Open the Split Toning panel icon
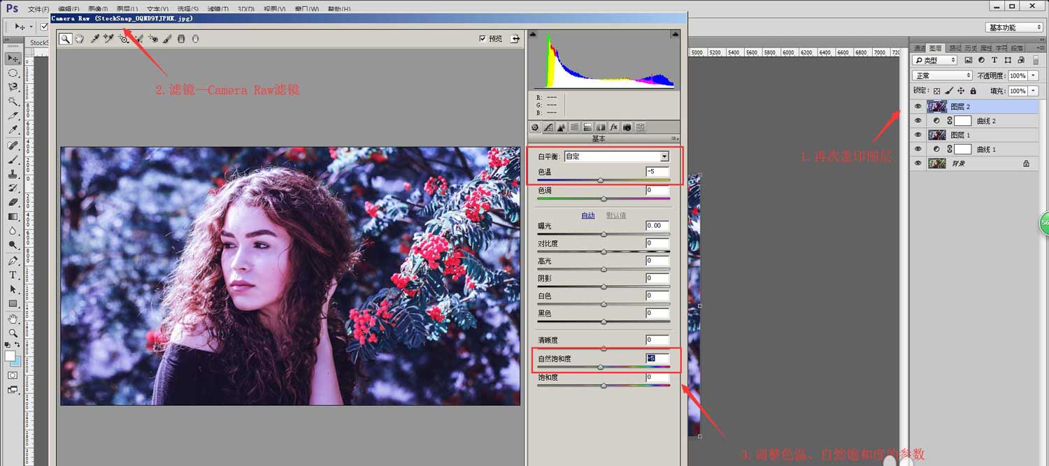The height and width of the screenshot is (466, 1049). pyautogui.click(x=587, y=127)
